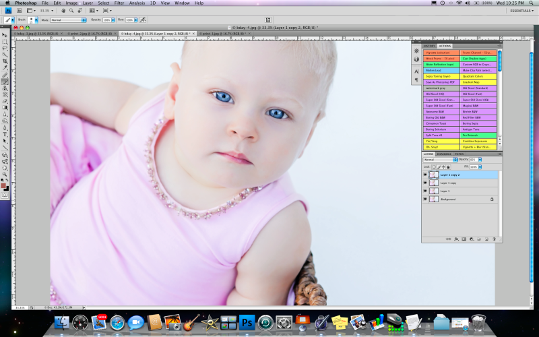Screen dimensions: 539x337
Task: Choose the Type tool
Action: coord(5,133)
